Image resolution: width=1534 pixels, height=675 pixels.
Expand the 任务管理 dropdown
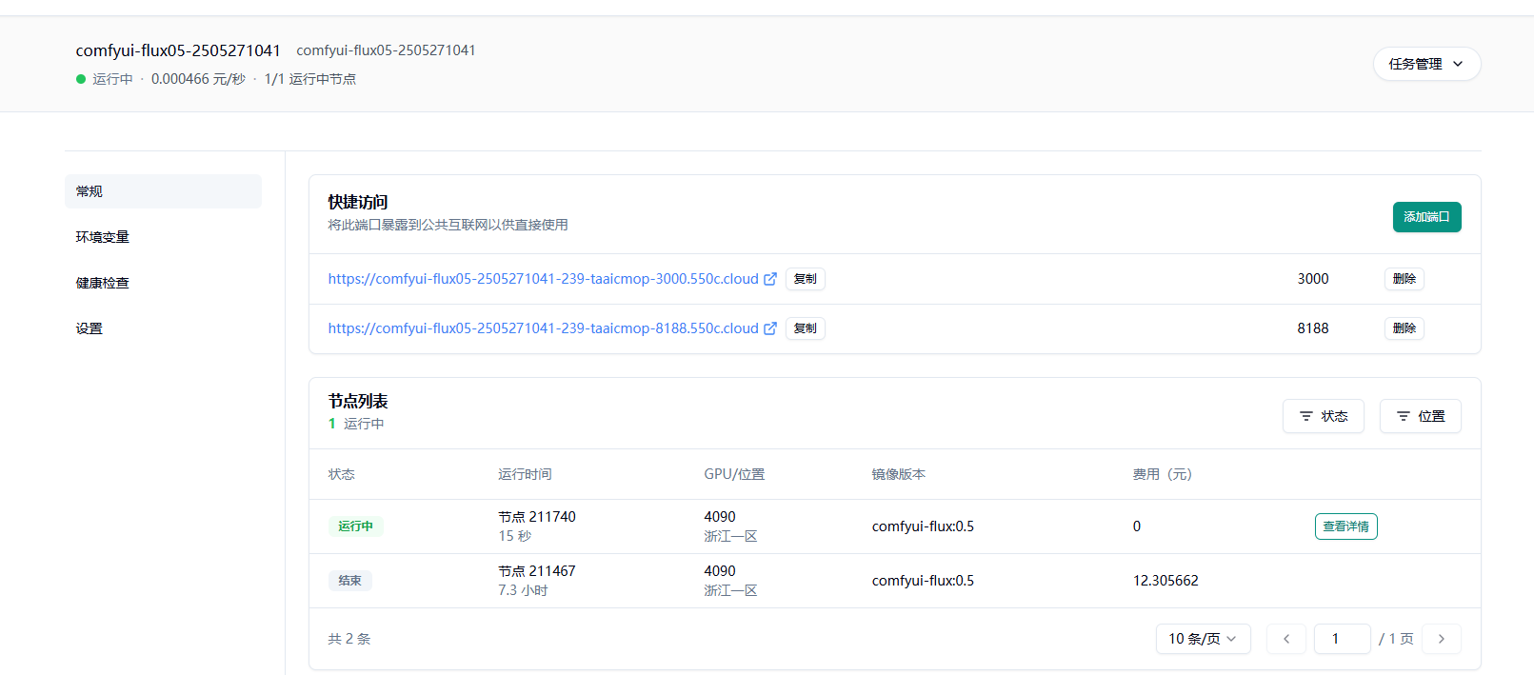tap(1425, 64)
